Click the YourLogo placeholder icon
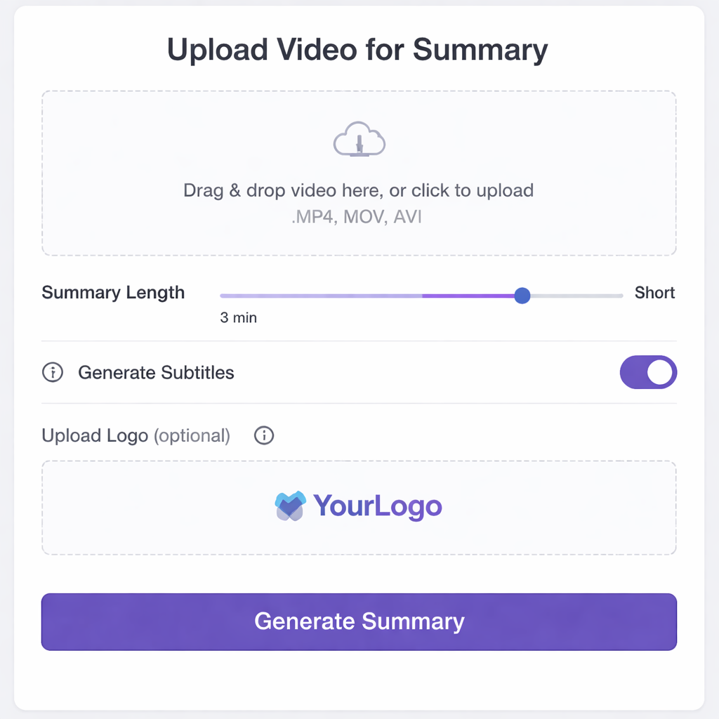Viewport: 719px width, 719px height. (x=289, y=505)
